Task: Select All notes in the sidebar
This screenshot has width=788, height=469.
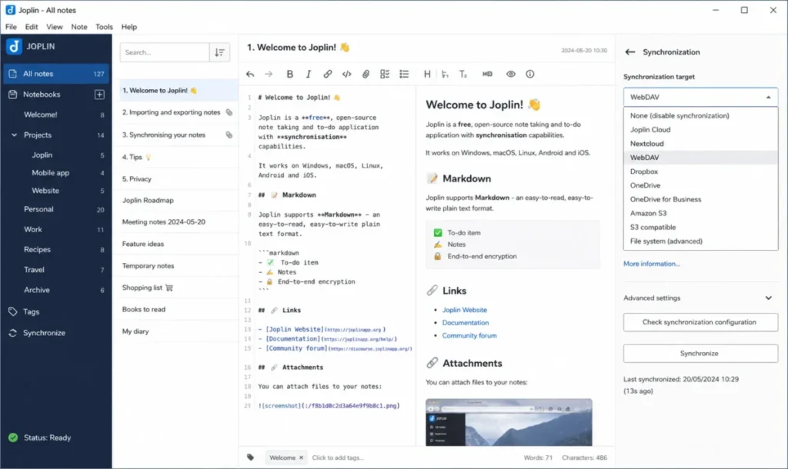Action: 56,73
